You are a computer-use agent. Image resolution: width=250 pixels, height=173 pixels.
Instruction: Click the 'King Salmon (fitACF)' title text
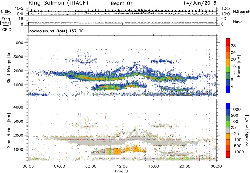coord(58,3)
